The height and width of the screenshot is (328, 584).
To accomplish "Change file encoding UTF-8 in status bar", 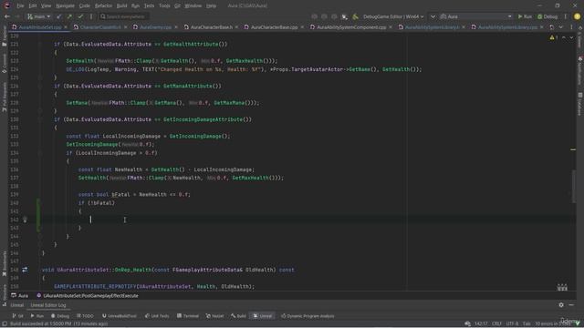I will pyautogui.click(x=512, y=323).
